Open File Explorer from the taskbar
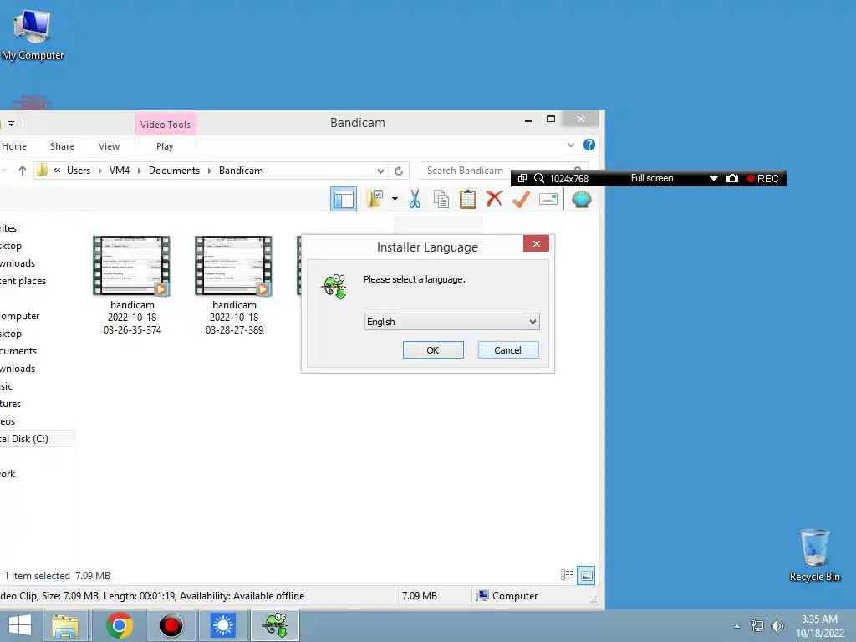Screen dimensions: 856x642 (65, 625)
